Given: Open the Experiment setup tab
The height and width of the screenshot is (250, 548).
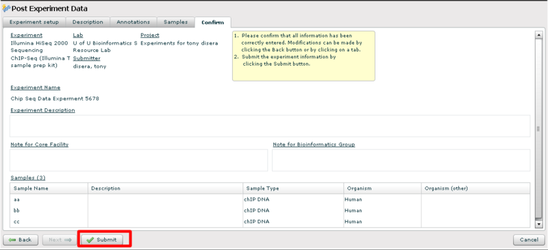Looking at the screenshot, I should click(x=34, y=22).
